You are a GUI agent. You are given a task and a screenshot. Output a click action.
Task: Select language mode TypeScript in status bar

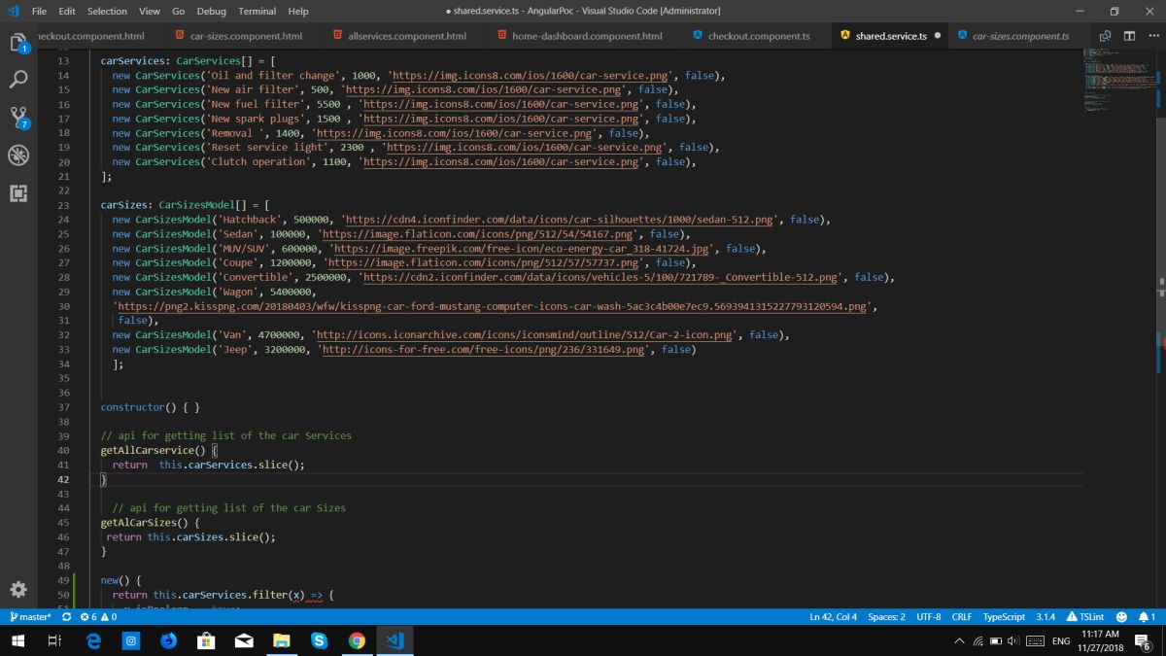(x=1004, y=616)
